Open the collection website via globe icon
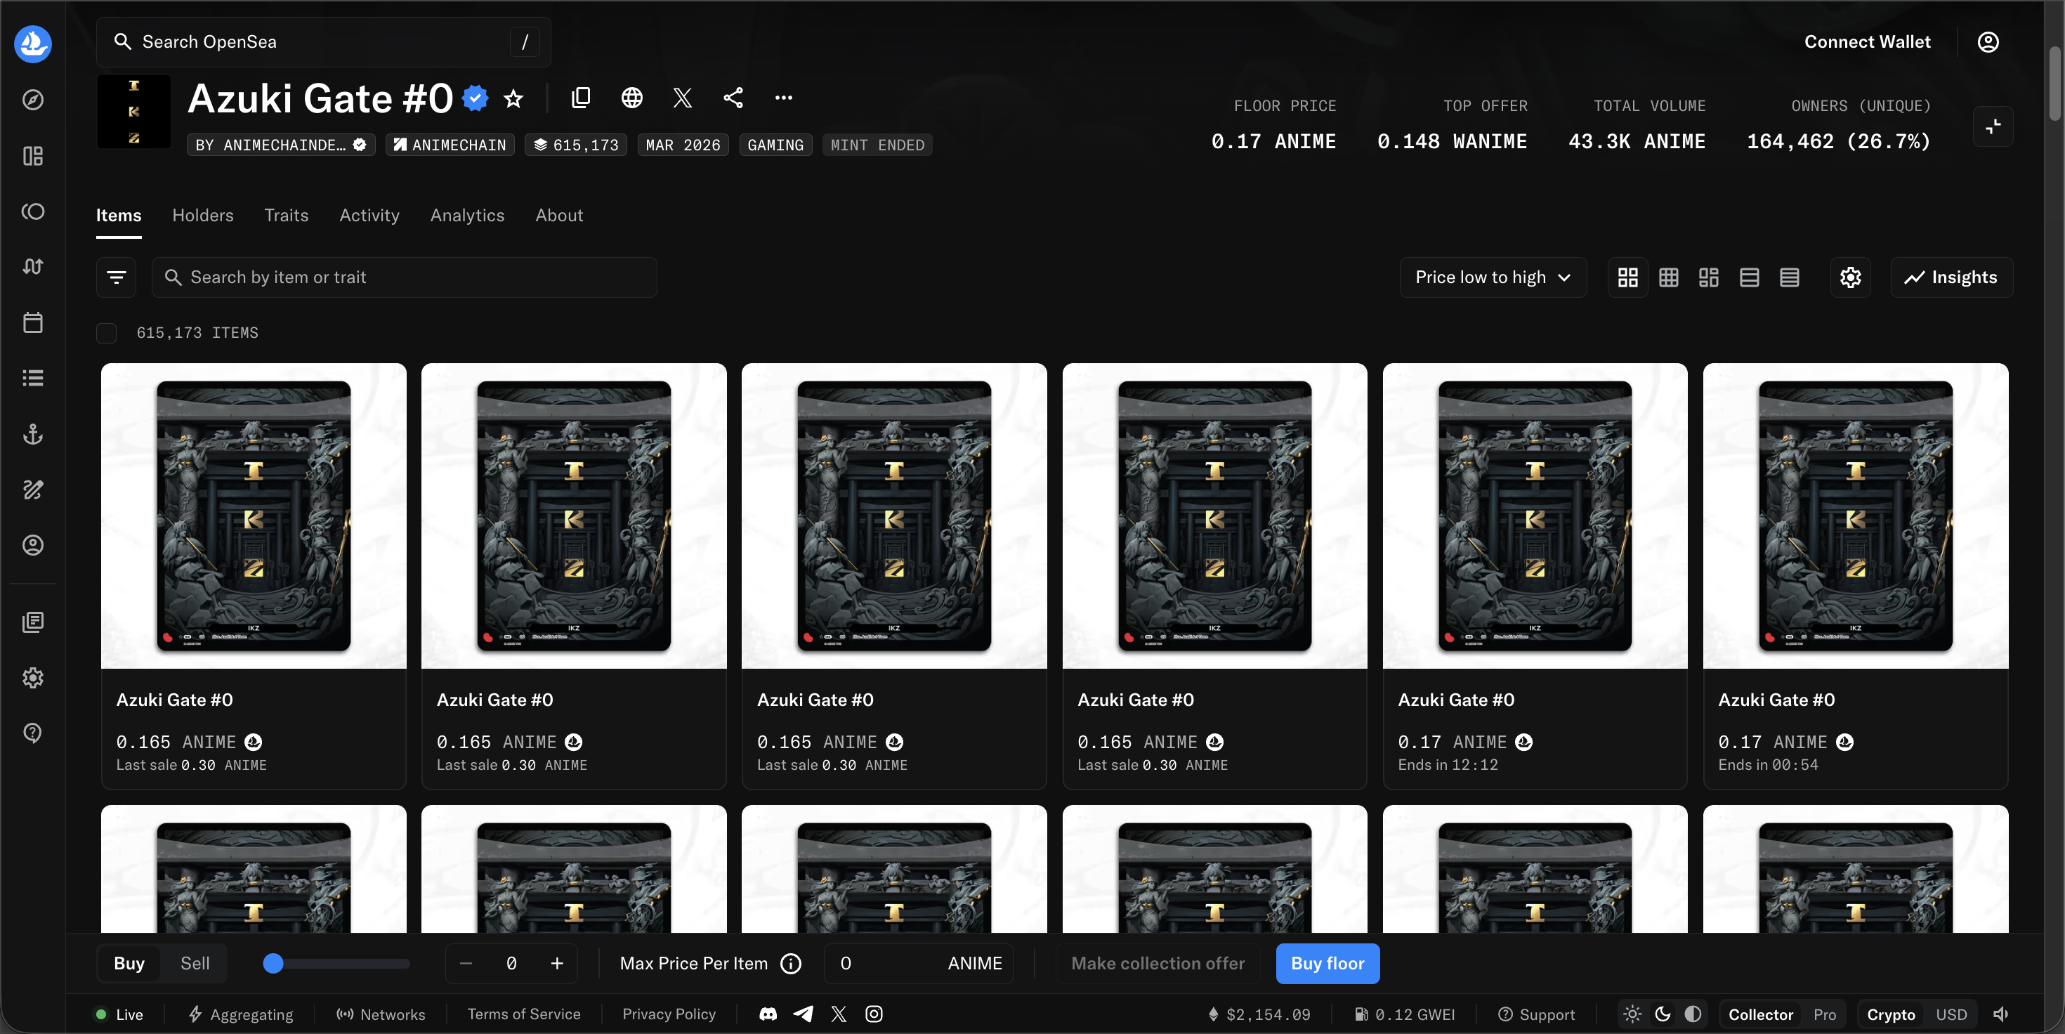2065x1034 pixels. (x=631, y=98)
